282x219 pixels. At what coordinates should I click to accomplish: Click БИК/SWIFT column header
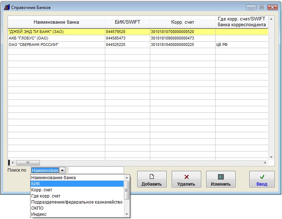pyautogui.click(x=128, y=22)
